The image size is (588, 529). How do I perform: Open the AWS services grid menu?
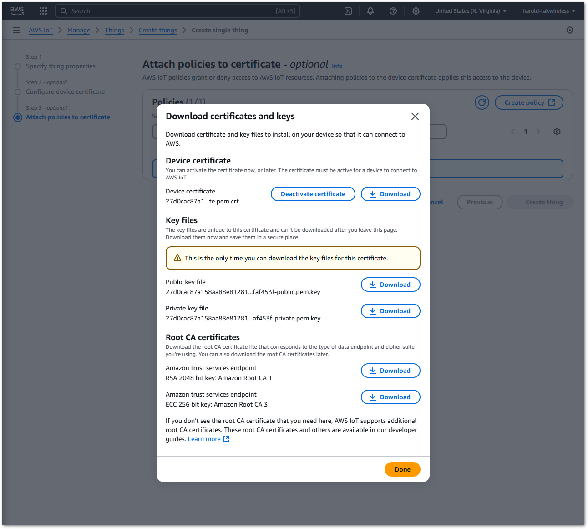click(43, 10)
